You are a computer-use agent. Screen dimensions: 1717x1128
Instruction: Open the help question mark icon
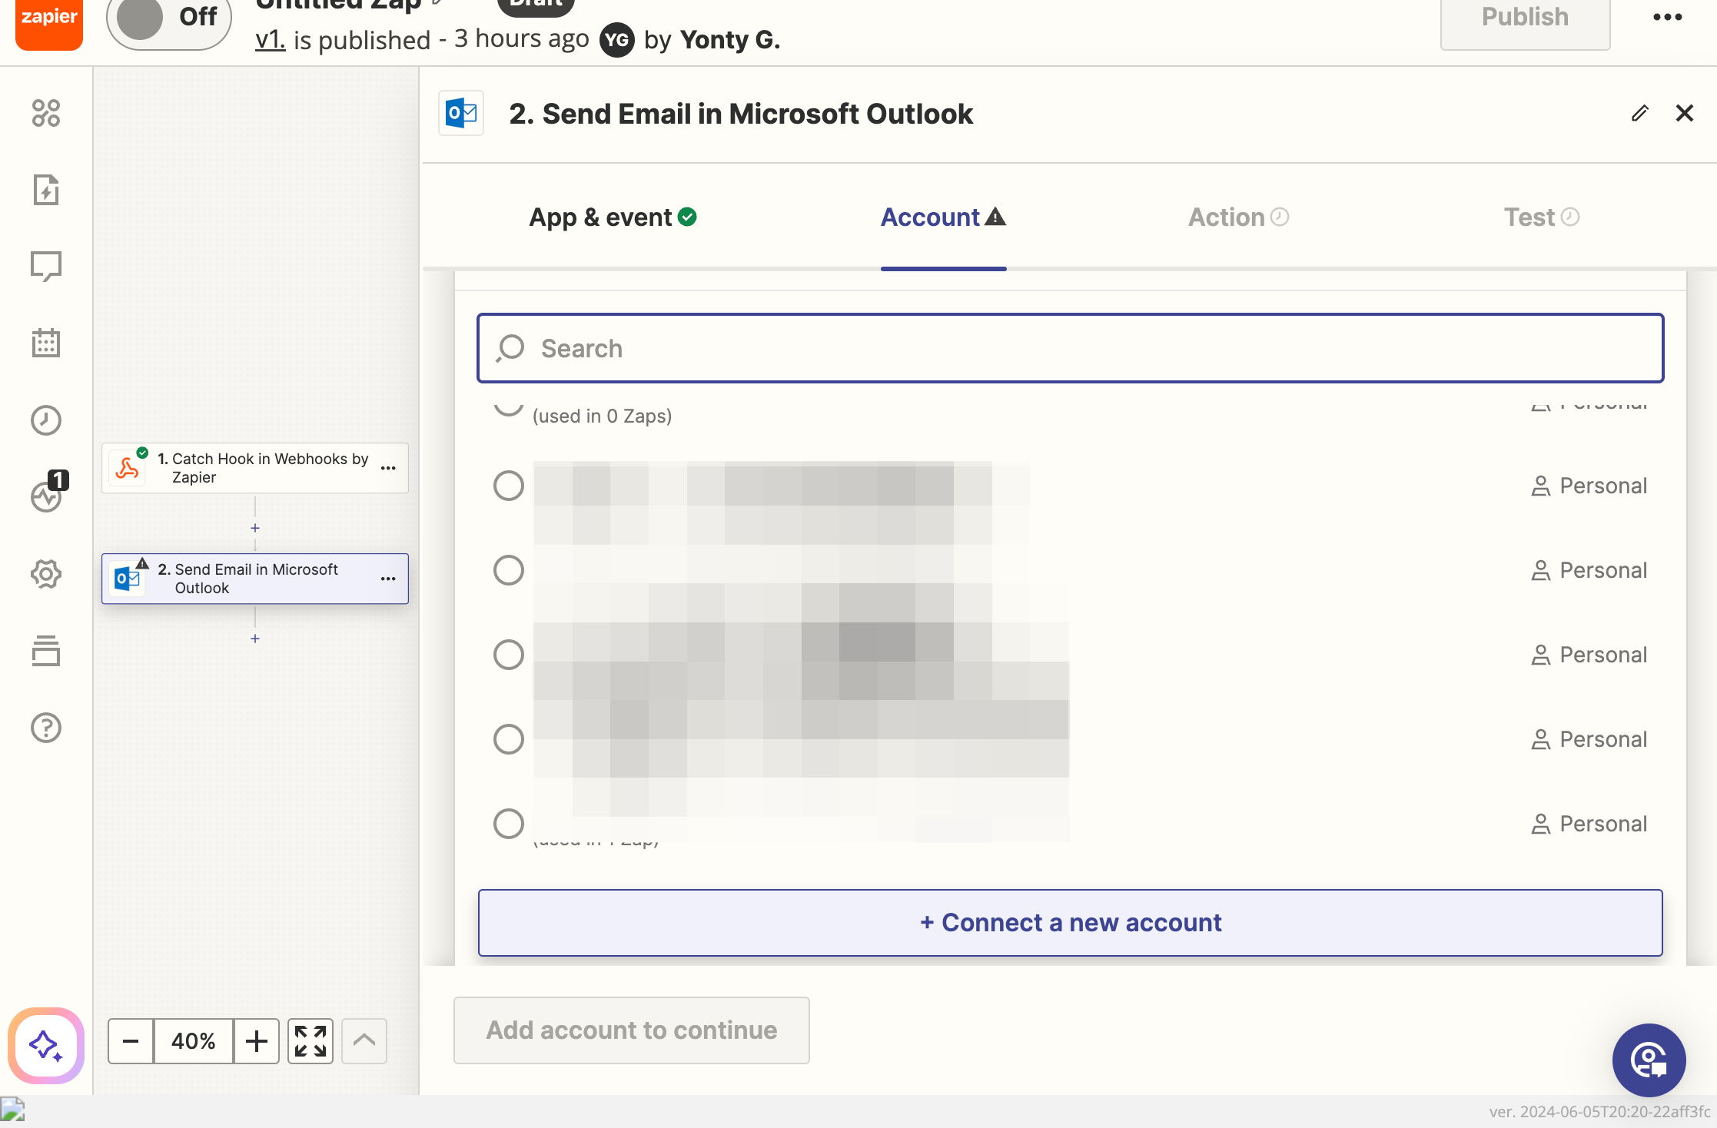pos(46,728)
